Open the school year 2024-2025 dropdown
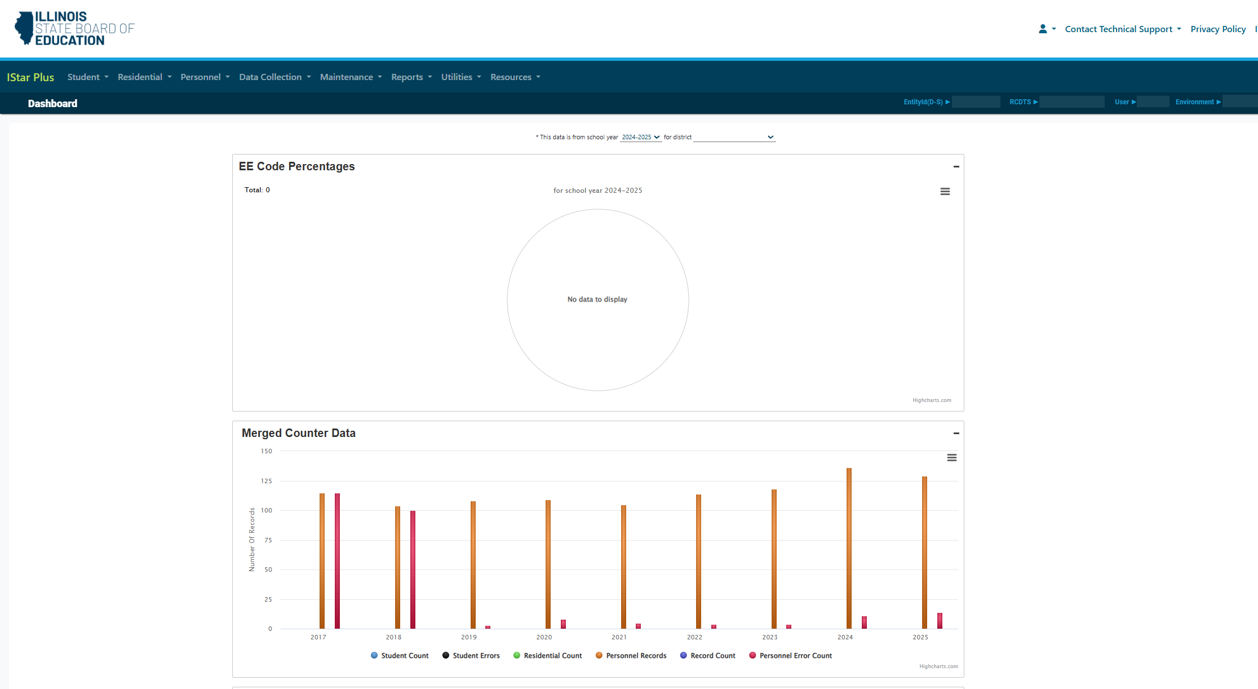The height and width of the screenshot is (689, 1258). (x=641, y=137)
